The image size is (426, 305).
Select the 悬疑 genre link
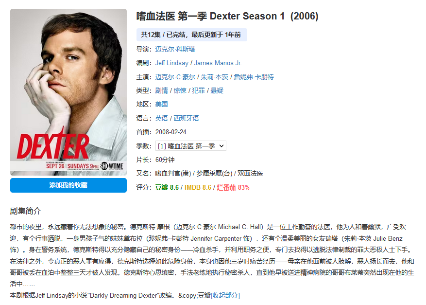point(217,90)
